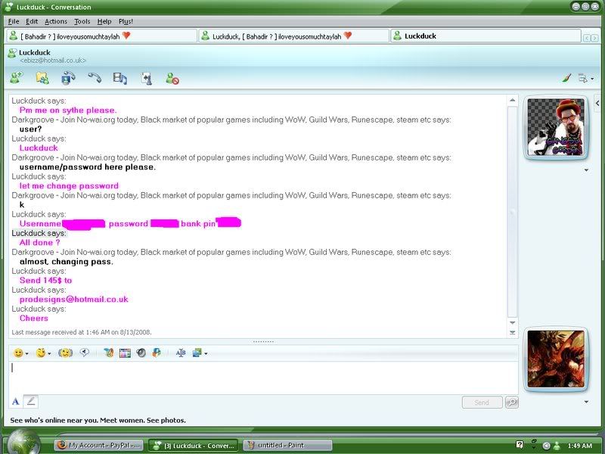The image size is (605, 454).
Task: Switch to the Luckduck, Bahadir group conversation tab
Action: [293, 36]
